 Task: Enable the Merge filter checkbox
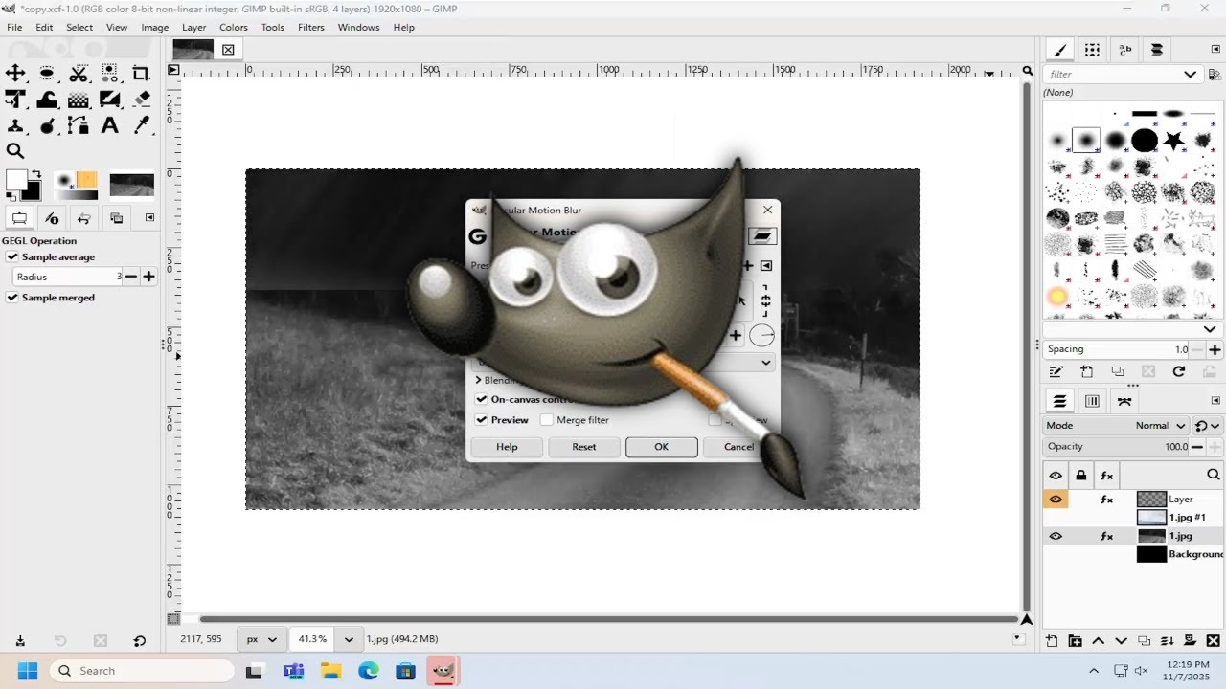coord(547,420)
